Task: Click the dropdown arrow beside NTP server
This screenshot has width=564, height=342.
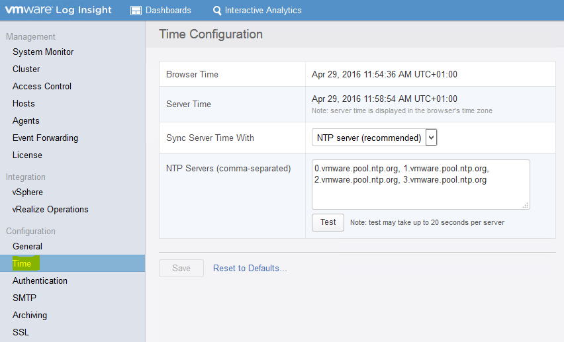Action: [431, 138]
